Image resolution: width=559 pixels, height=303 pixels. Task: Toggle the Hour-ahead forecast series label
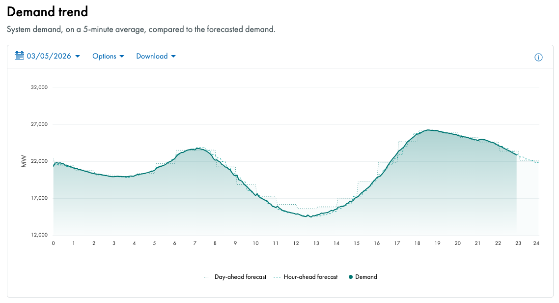click(310, 277)
